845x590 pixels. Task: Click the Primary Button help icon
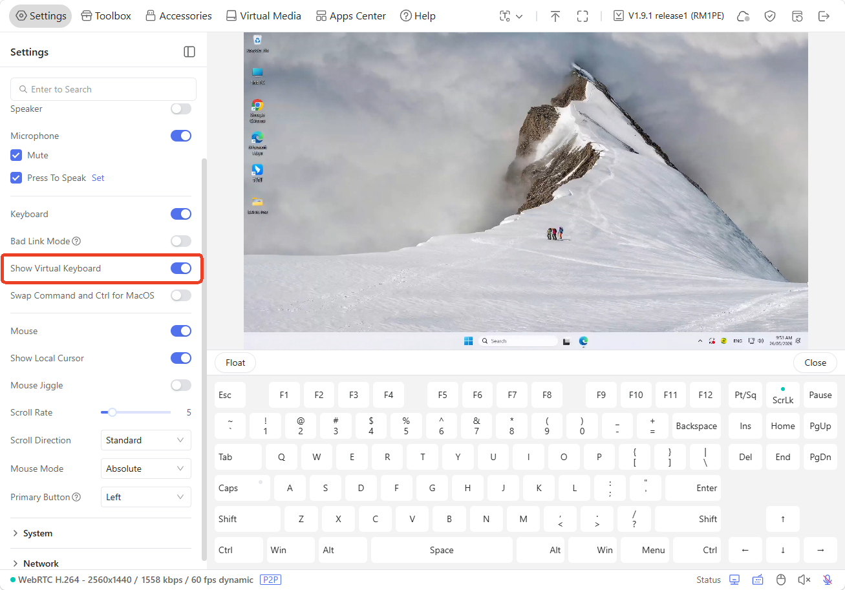pyautogui.click(x=76, y=497)
